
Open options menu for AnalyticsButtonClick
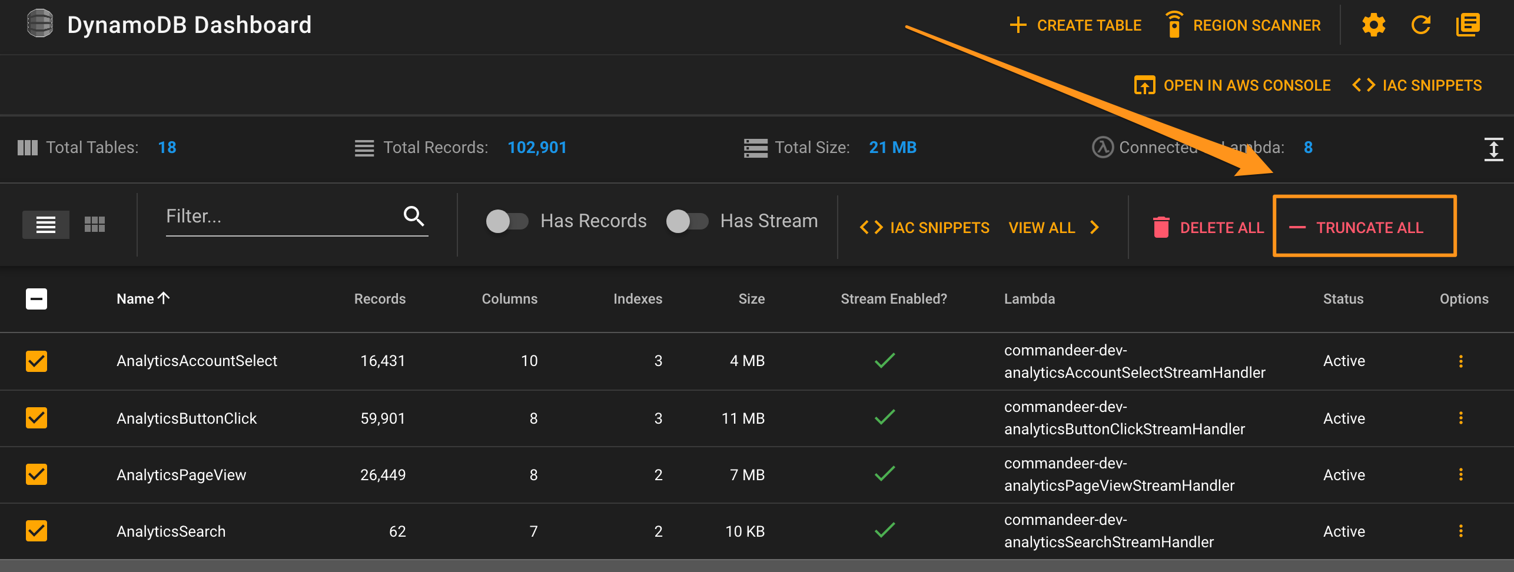(1461, 418)
